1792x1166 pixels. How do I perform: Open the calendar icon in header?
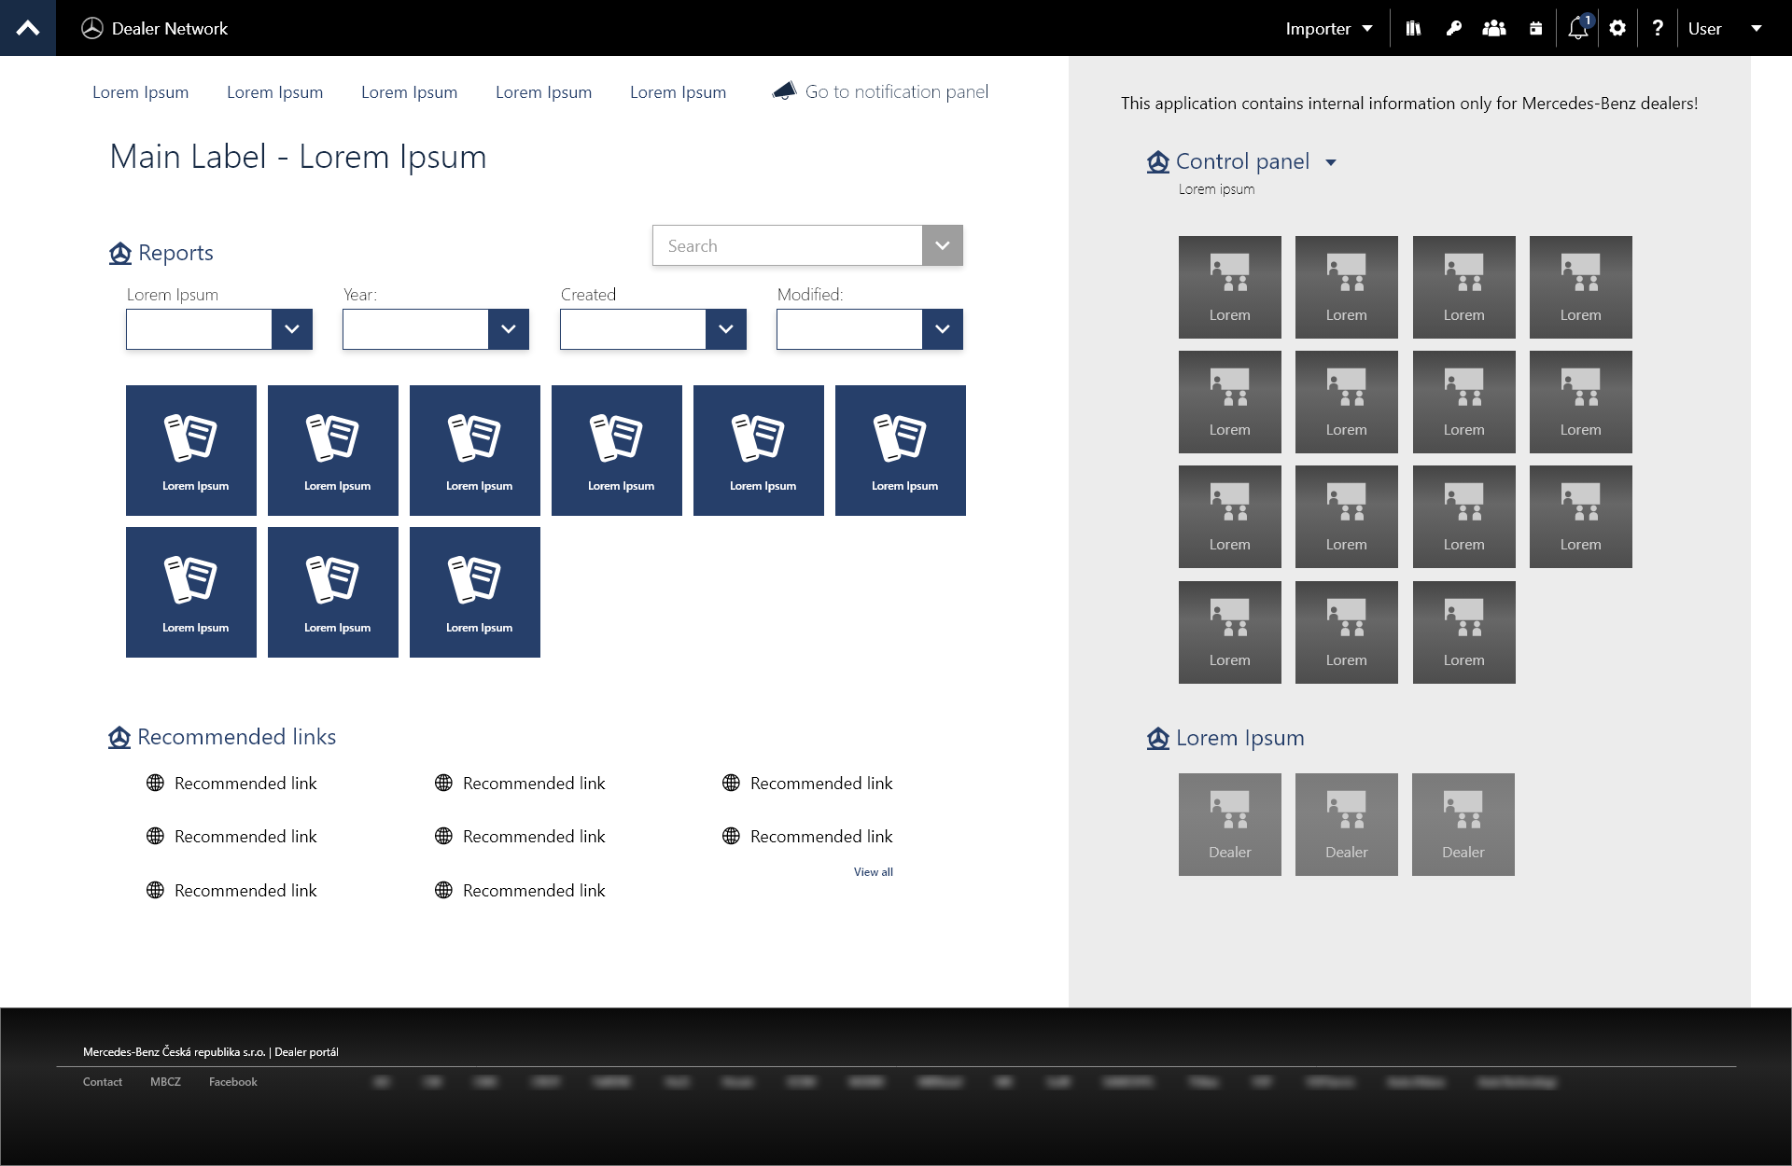point(1535,28)
